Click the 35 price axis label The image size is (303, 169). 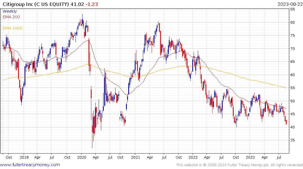click(x=292, y=140)
